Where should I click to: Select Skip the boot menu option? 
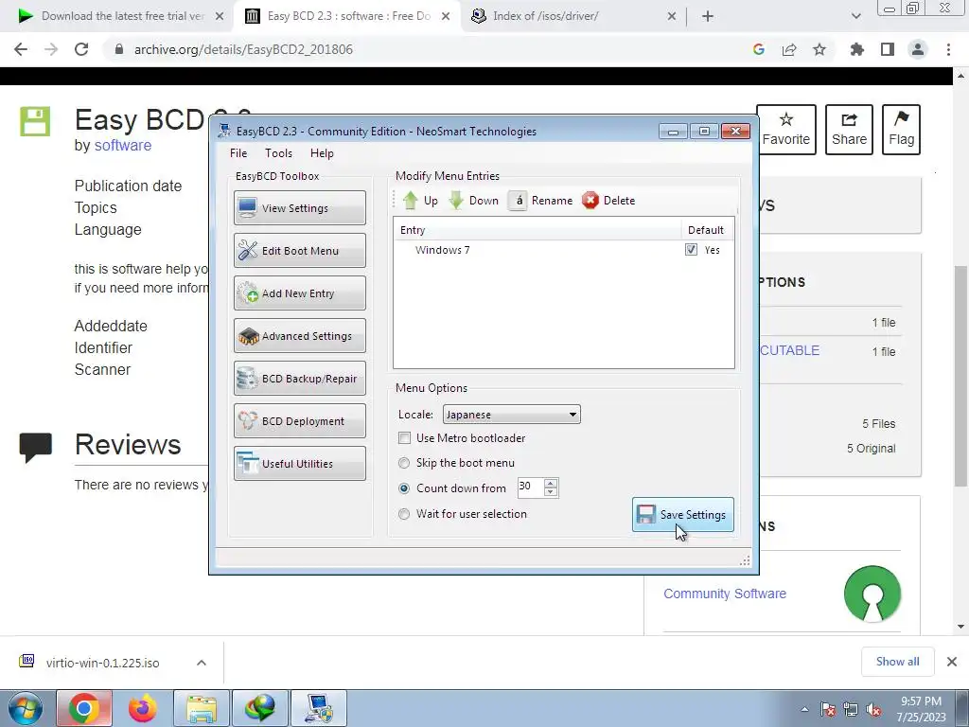(404, 462)
